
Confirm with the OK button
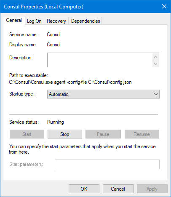coord(84,189)
